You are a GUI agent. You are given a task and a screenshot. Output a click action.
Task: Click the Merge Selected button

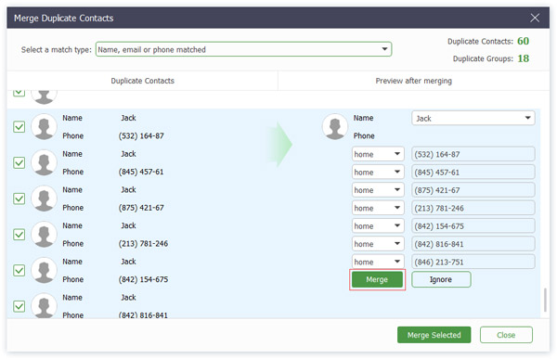coord(434,335)
